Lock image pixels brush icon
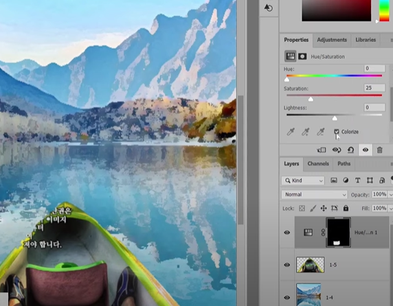This screenshot has height=306, width=393. (313, 208)
